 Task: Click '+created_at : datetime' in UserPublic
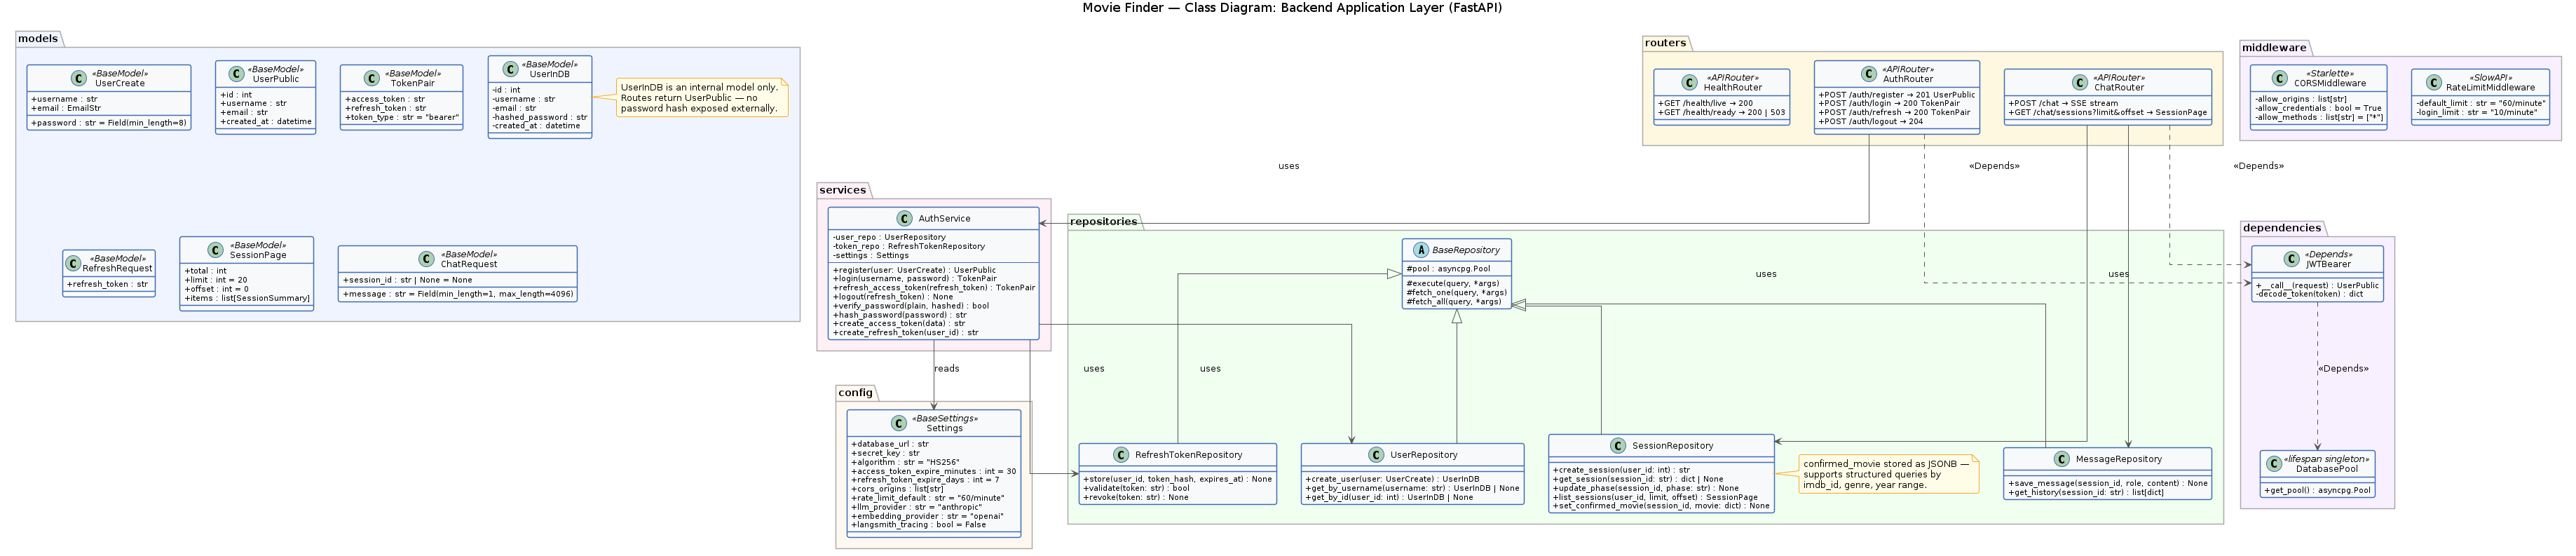pos(265,122)
